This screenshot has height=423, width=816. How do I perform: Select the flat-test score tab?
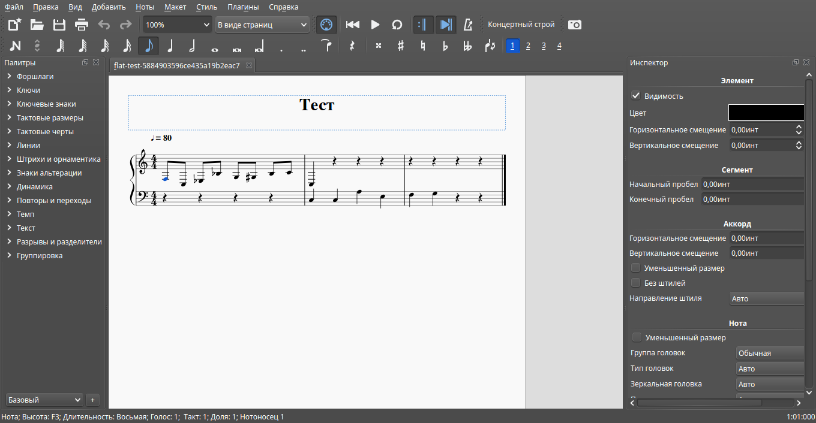click(177, 65)
